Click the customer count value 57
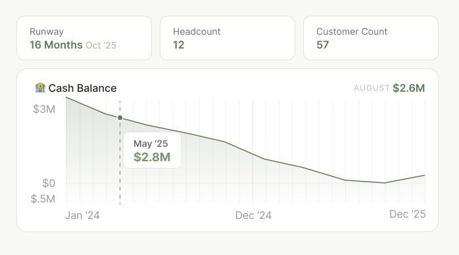The height and width of the screenshot is (255, 459). click(x=323, y=45)
